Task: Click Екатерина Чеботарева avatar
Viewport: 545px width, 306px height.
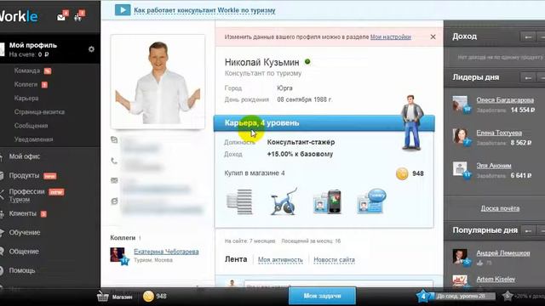Action: [x=118, y=255]
